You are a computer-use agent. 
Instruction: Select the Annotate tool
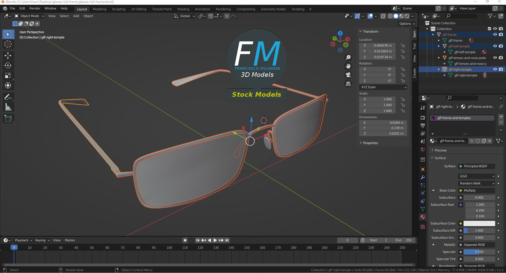(8, 97)
